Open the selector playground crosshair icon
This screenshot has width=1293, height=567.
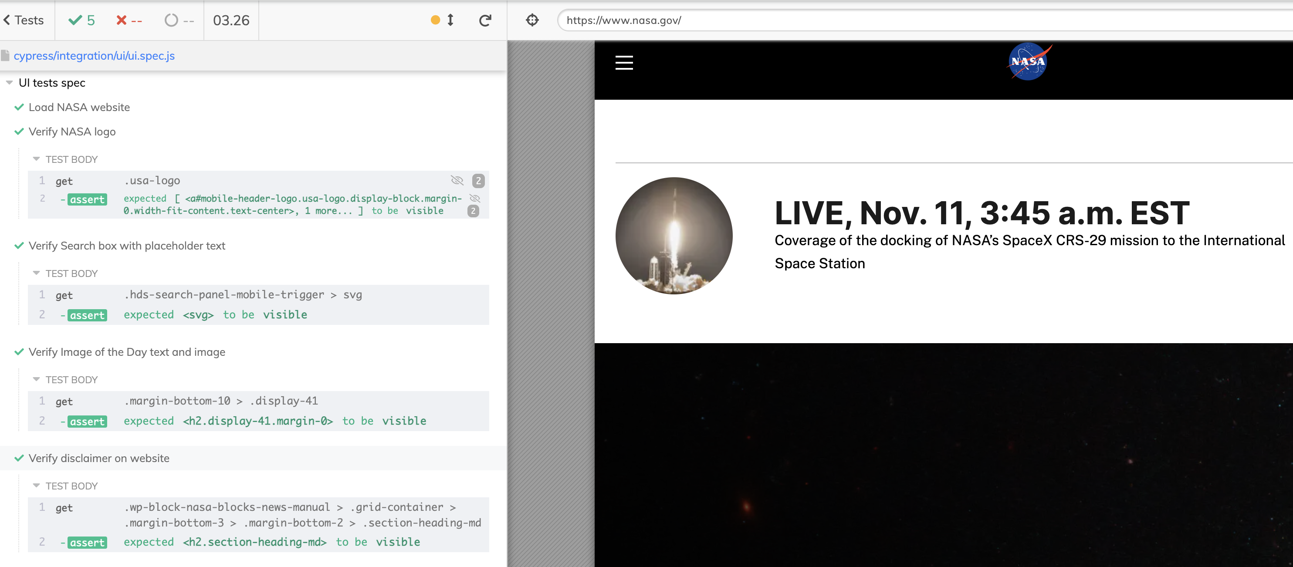(x=532, y=20)
